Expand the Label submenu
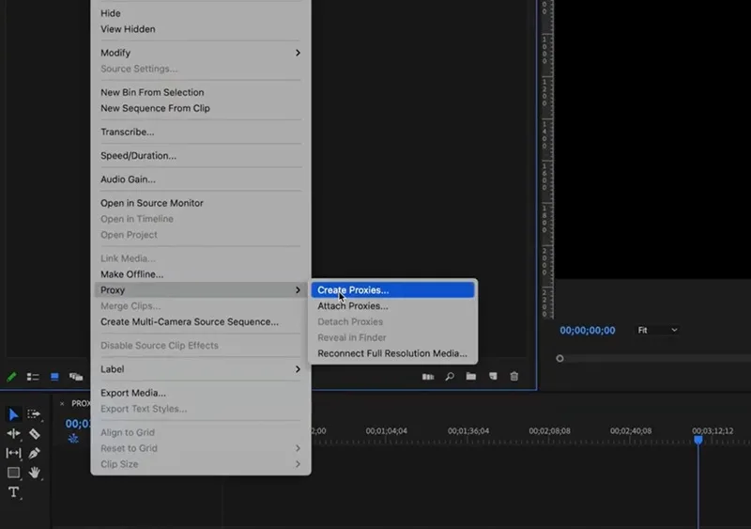Viewport: 751px width, 529px height. click(x=201, y=369)
